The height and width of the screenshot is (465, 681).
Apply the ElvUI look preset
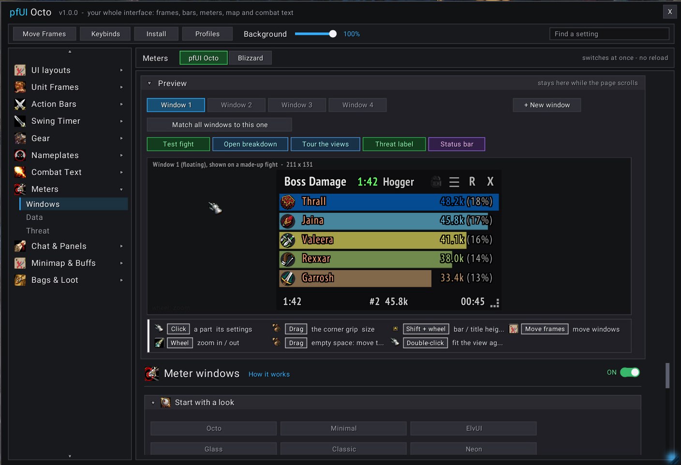point(474,428)
